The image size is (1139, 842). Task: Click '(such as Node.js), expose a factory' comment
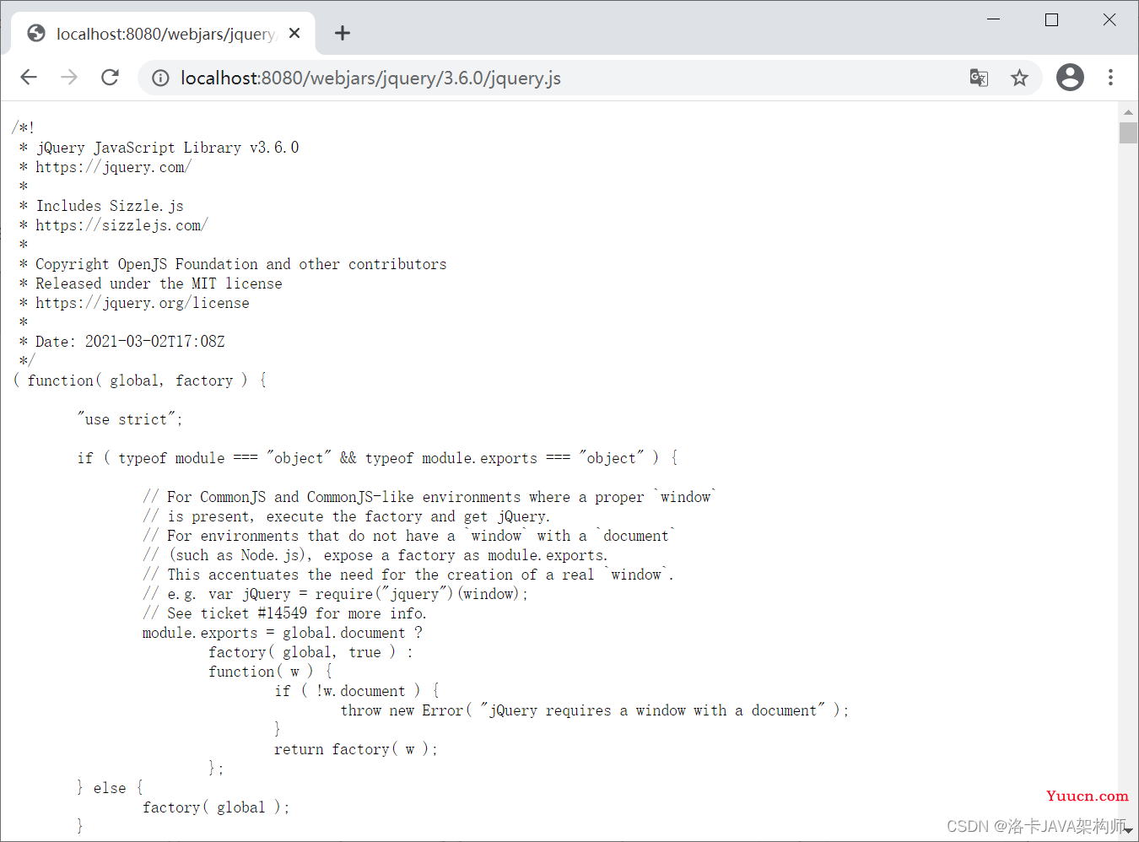(375, 555)
